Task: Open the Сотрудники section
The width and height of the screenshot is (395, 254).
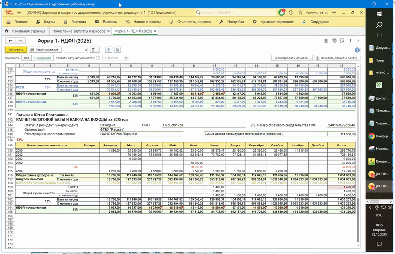Action: pos(316,22)
